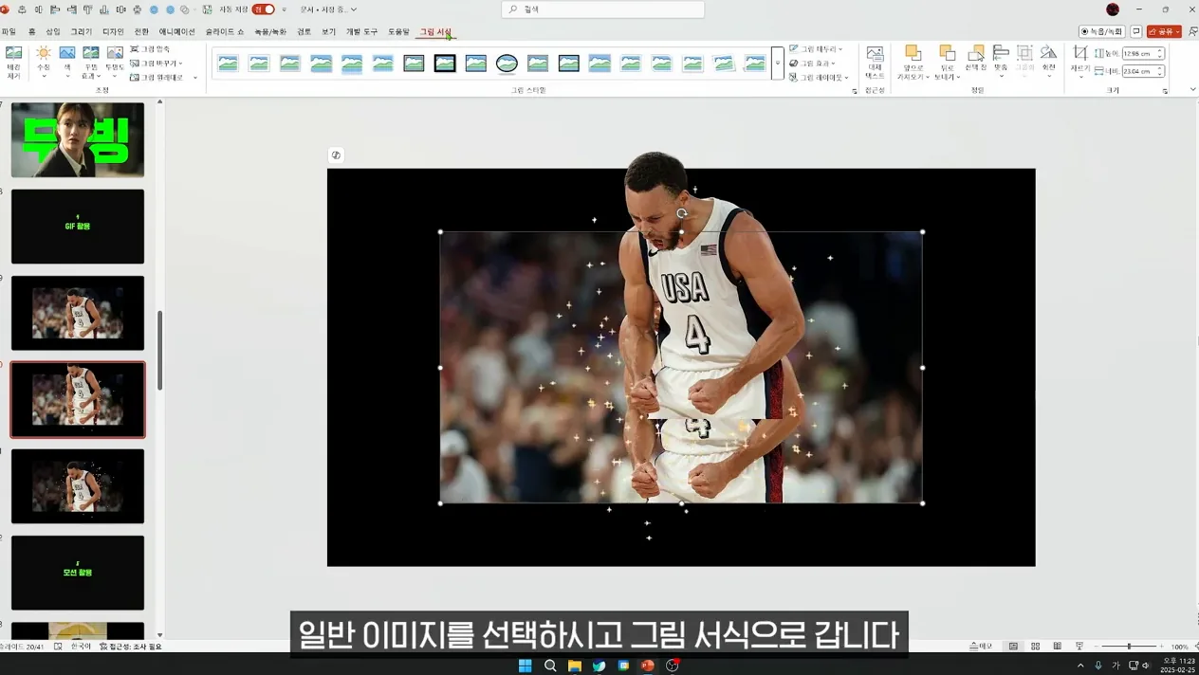Click 대체 텍스트 (Alt Text) icon
The image size is (1199, 675).
[875, 63]
